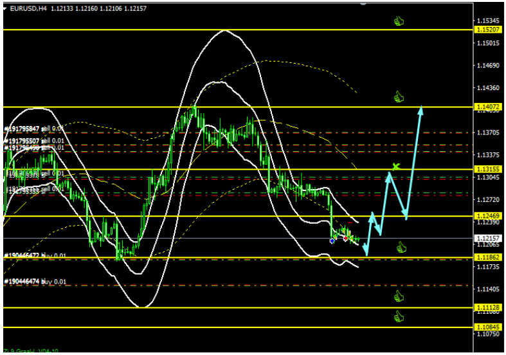Image resolution: width=506 pixels, height=355 pixels.
Task: Click the yellow 1.11862 price label
Action: [488, 257]
